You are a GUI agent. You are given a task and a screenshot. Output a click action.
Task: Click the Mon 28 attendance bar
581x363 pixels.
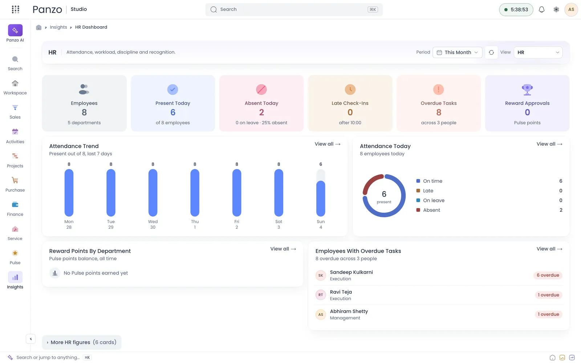[69, 193]
